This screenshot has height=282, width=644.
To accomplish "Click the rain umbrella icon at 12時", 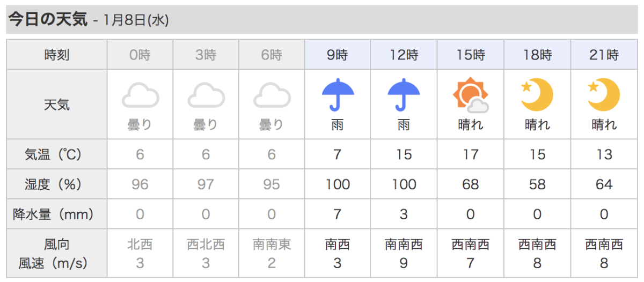I will [x=404, y=94].
